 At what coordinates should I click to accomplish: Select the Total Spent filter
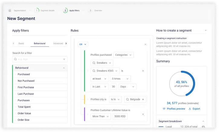[24, 107]
